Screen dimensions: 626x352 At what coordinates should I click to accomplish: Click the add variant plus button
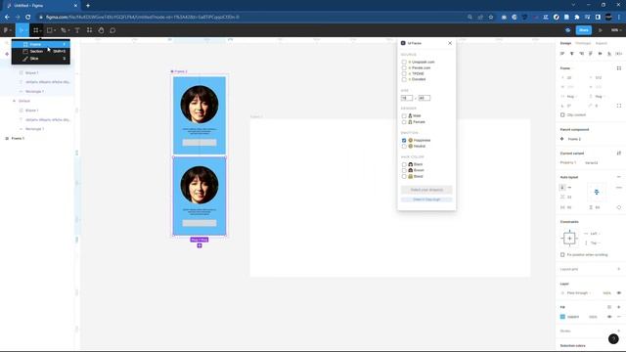tap(200, 245)
